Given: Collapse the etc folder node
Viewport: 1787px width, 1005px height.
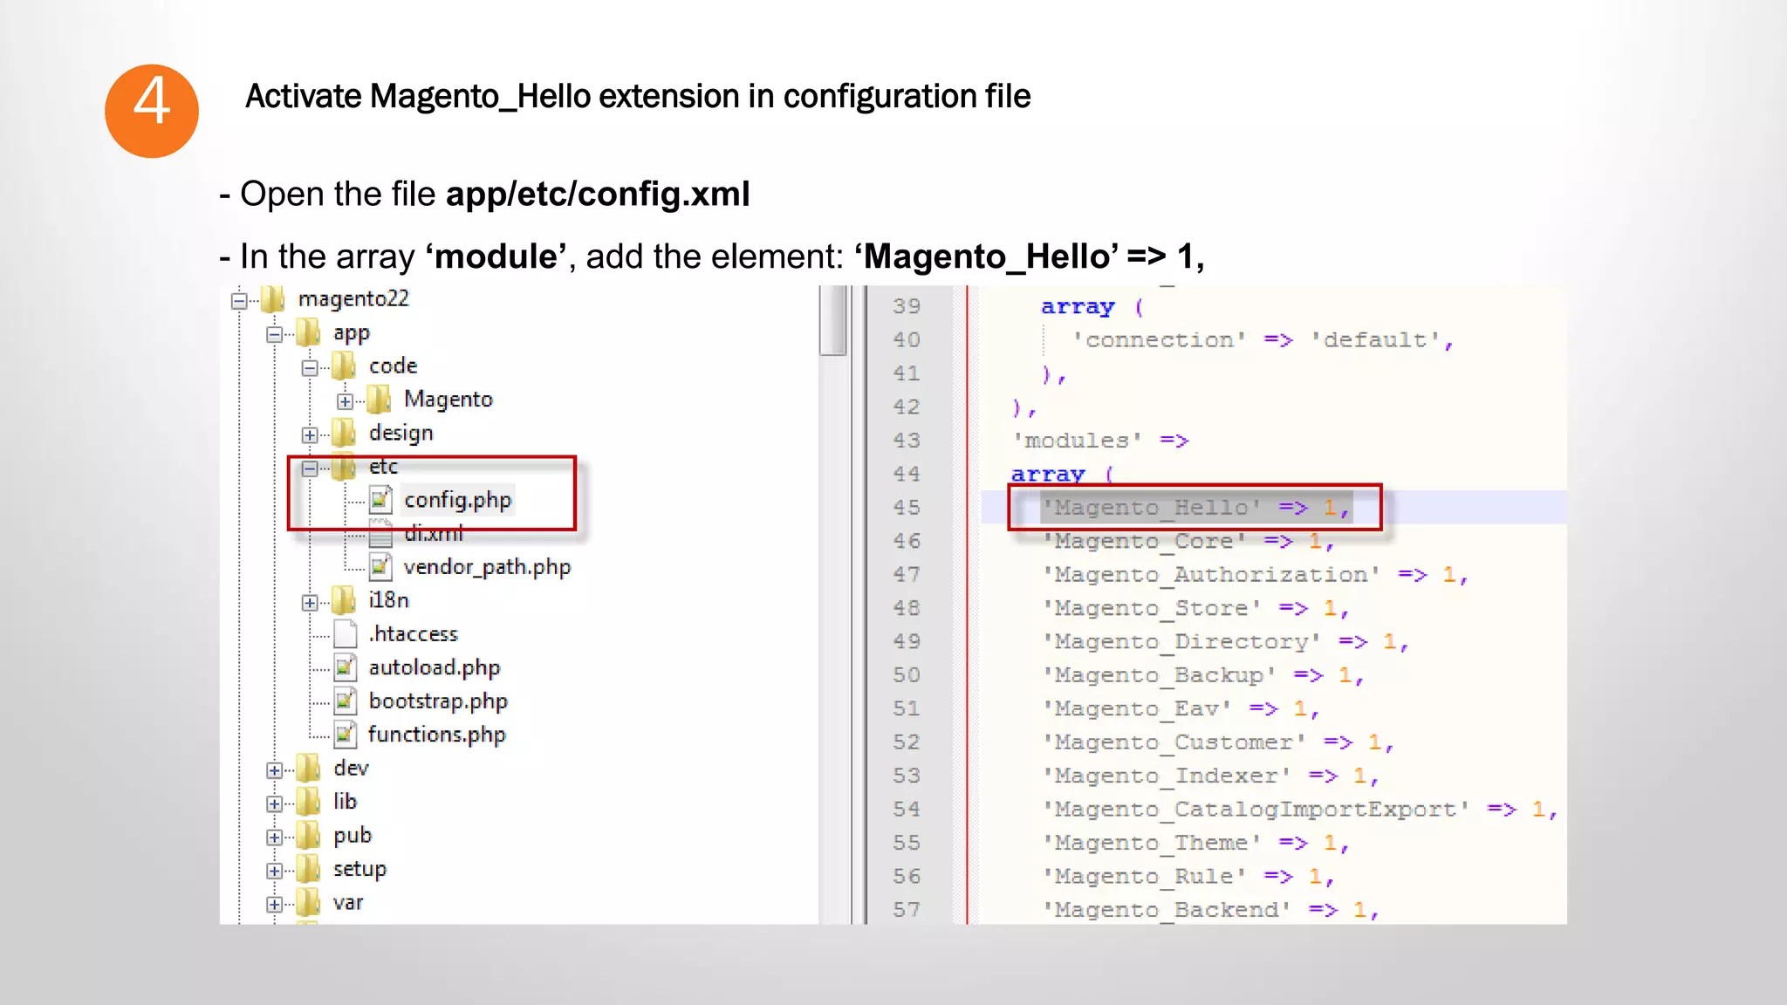Looking at the screenshot, I should point(310,468).
